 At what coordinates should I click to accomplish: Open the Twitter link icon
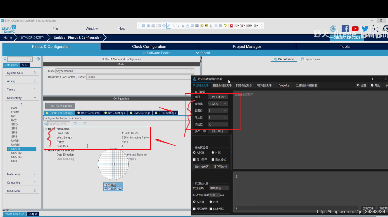365,29
